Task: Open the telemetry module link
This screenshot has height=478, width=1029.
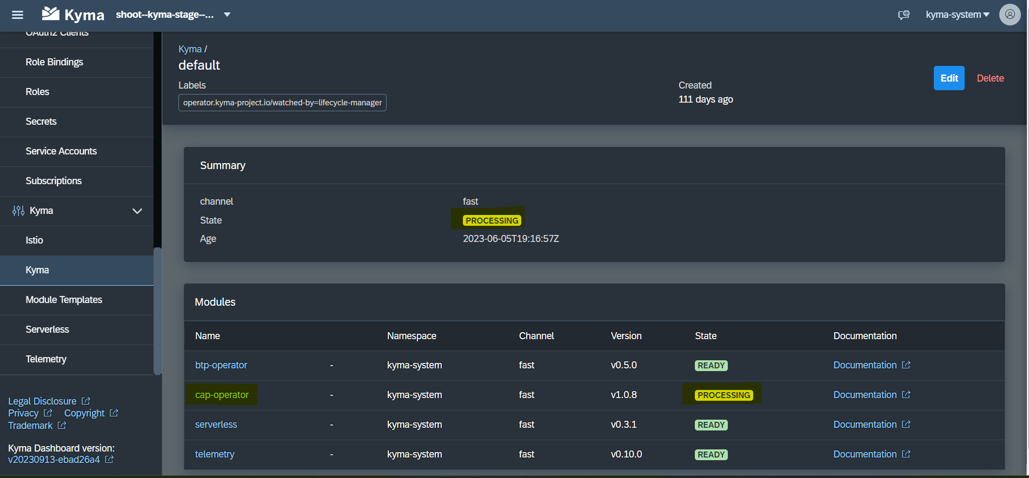Action: (x=215, y=454)
